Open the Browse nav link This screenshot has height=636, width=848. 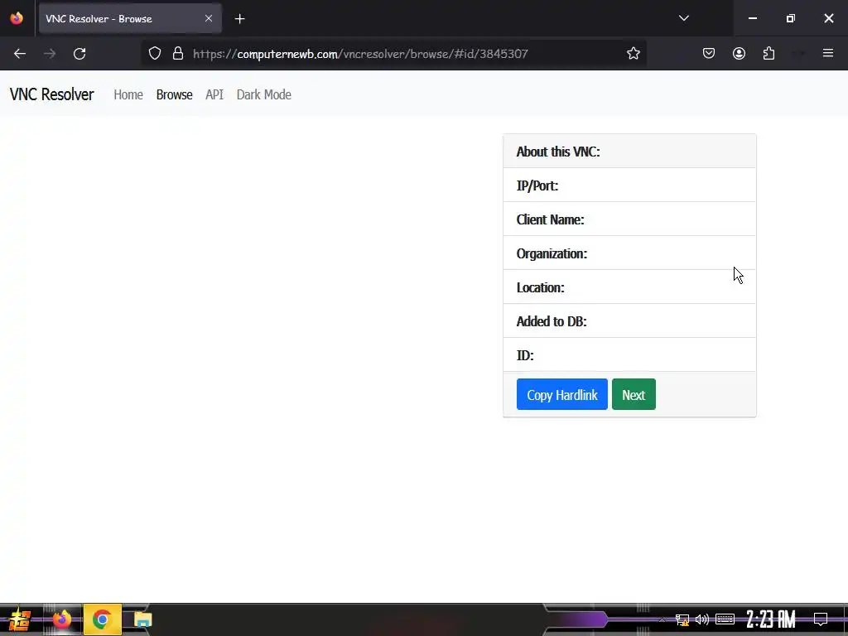coord(174,94)
